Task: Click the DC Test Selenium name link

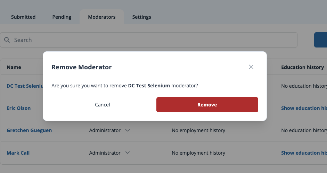Action: 24,86
